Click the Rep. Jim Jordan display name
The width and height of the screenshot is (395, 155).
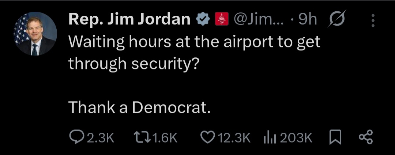coord(129,20)
